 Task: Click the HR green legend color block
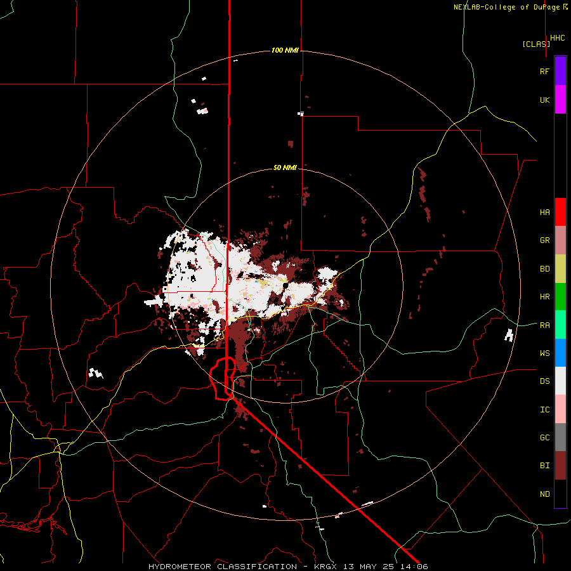click(560, 297)
